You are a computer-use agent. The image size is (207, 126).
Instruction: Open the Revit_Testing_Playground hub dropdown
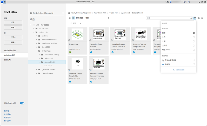click(x=47, y=13)
